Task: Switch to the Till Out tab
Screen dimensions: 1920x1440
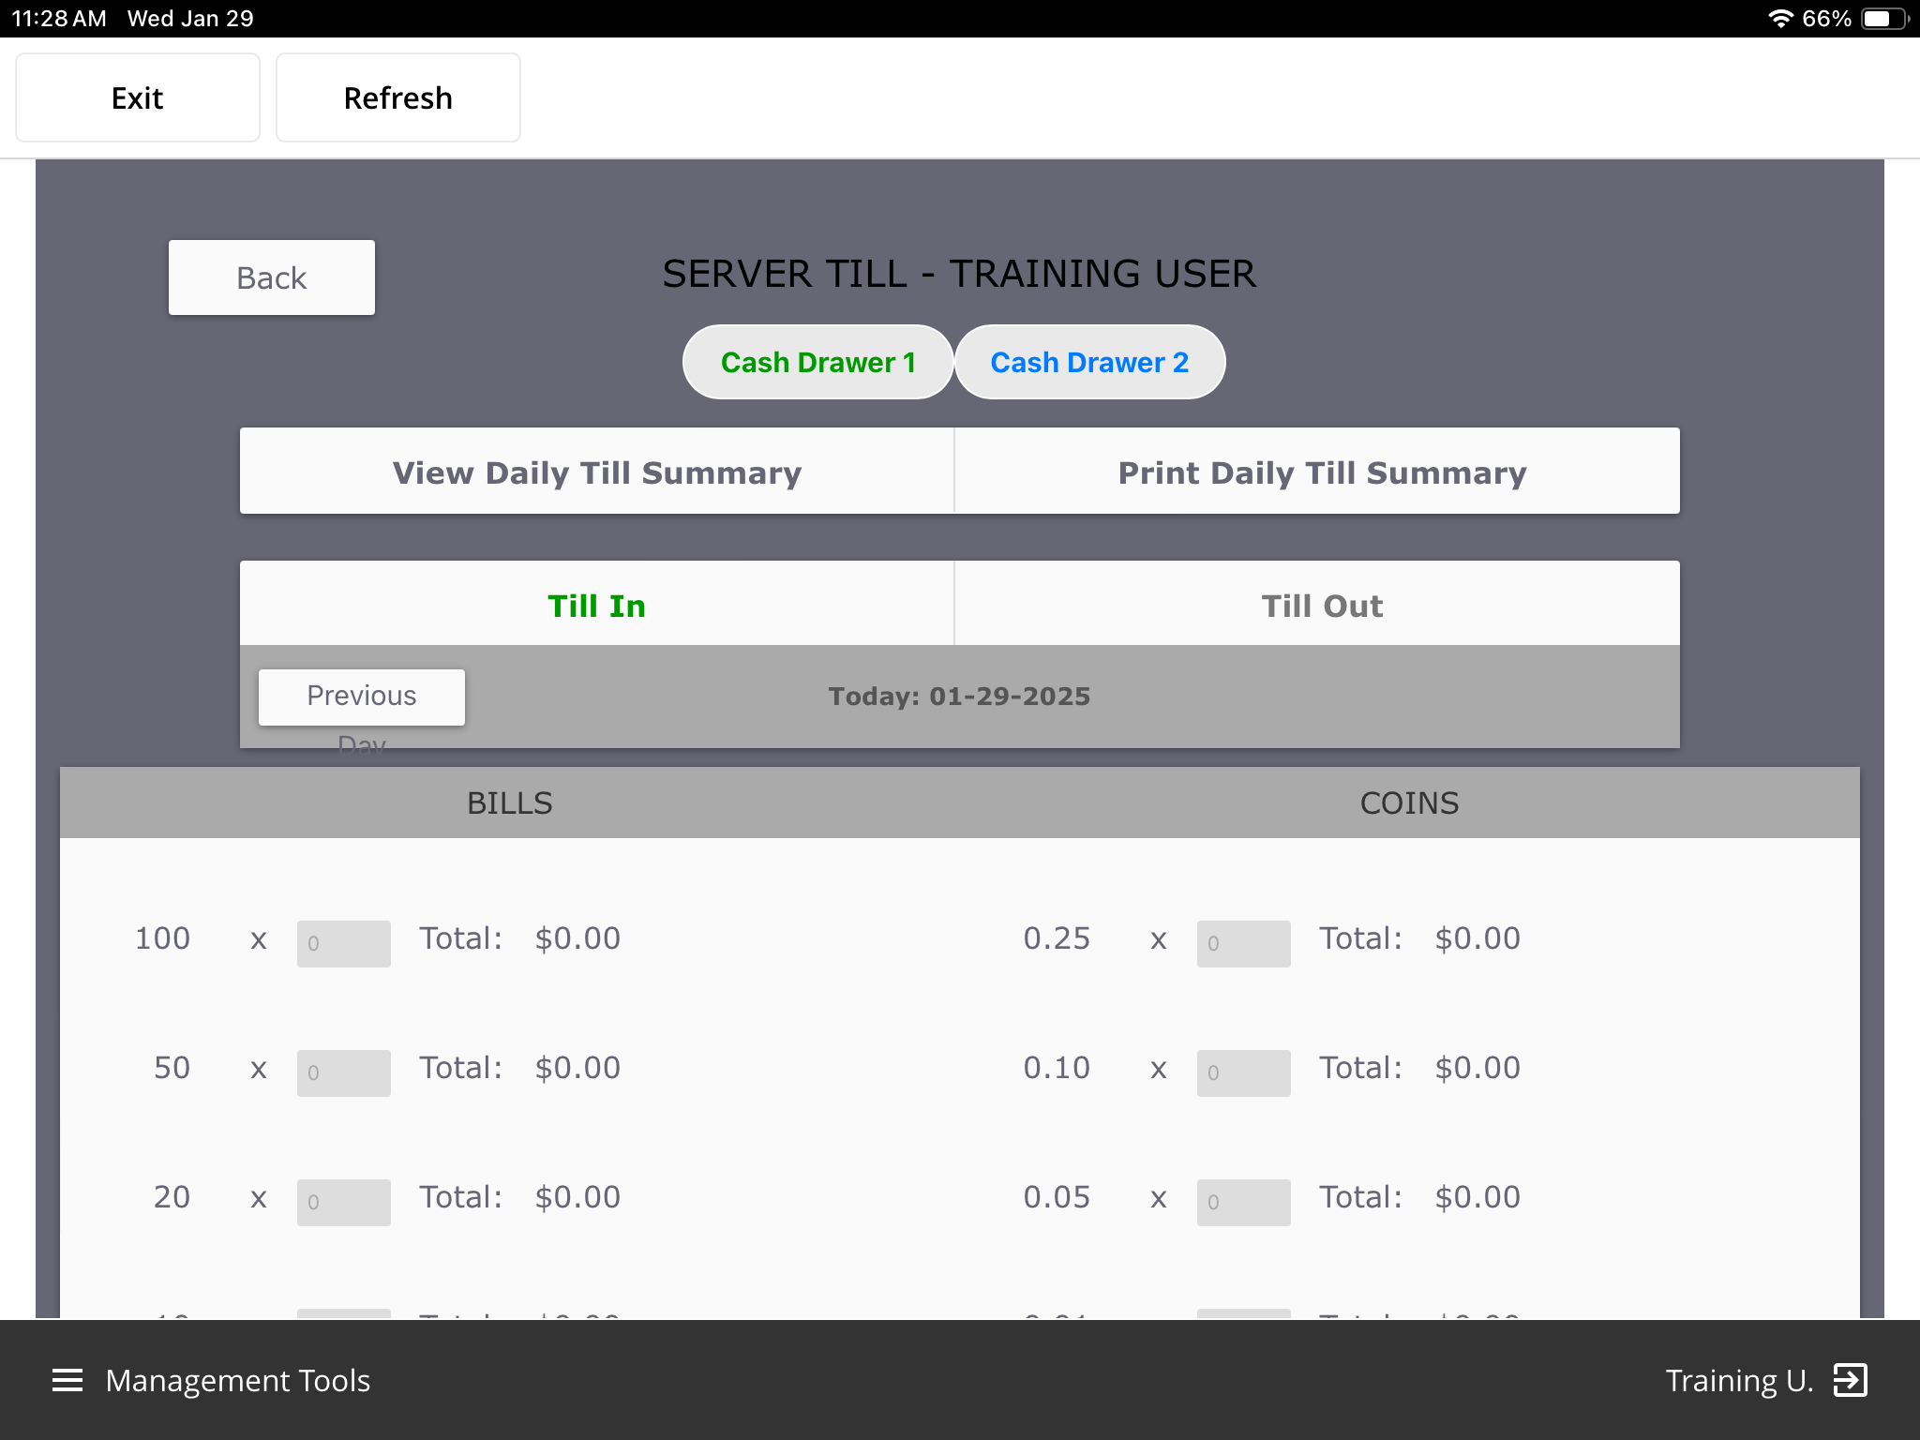Action: [x=1321, y=605]
